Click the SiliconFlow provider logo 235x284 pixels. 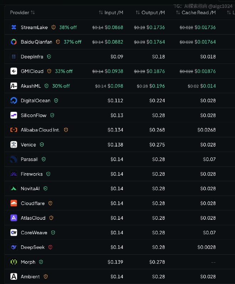[x=14, y=115]
